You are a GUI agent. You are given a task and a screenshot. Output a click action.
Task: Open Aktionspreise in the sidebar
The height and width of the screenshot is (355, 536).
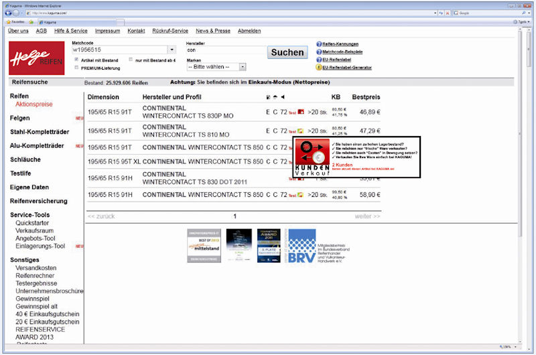point(34,104)
